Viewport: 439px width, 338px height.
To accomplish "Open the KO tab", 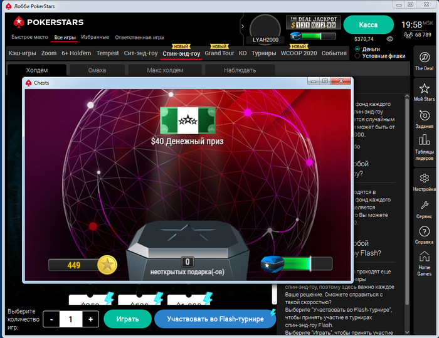I will coord(243,53).
